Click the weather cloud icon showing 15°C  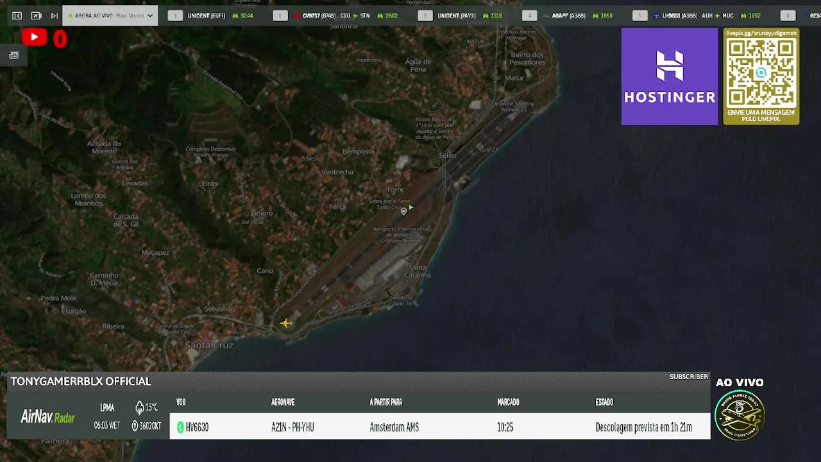click(140, 407)
